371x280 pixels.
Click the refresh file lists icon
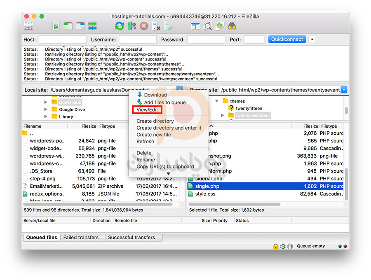120,26
